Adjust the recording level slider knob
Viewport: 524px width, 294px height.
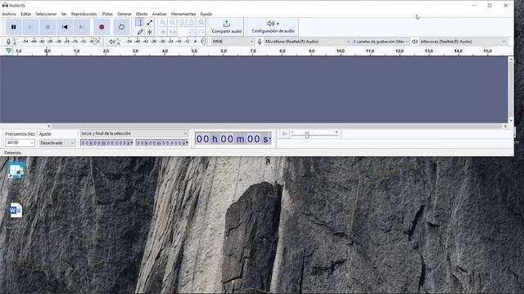click(95, 42)
